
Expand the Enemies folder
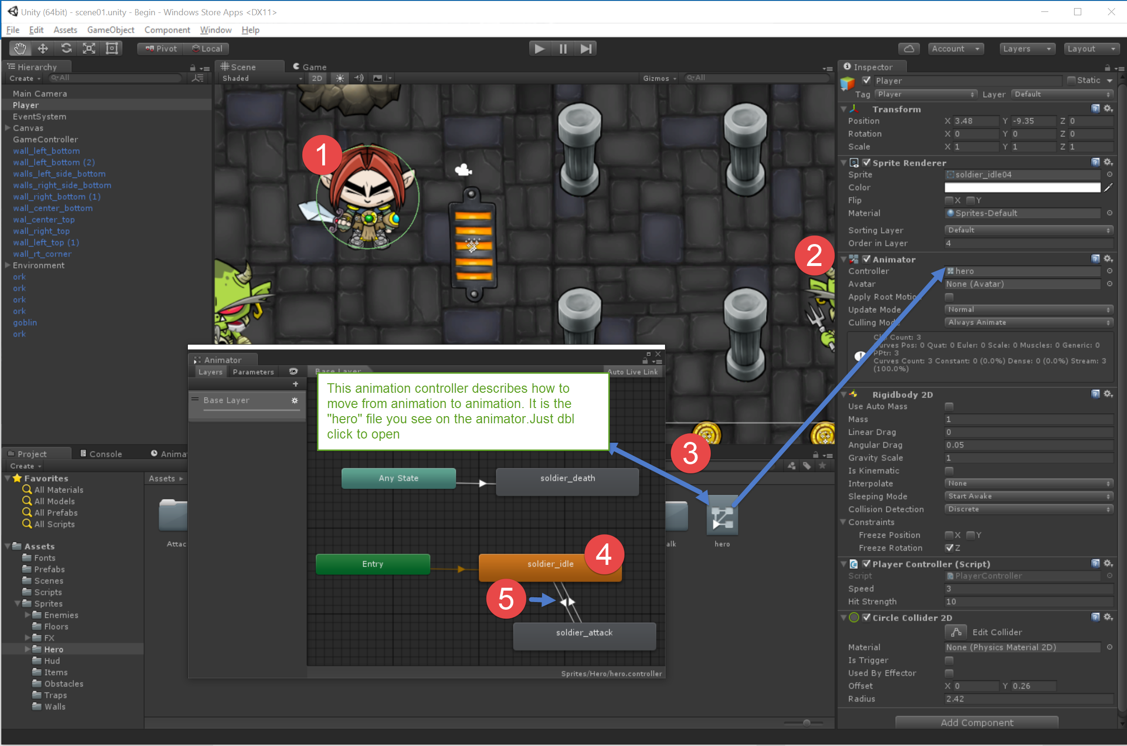click(27, 615)
